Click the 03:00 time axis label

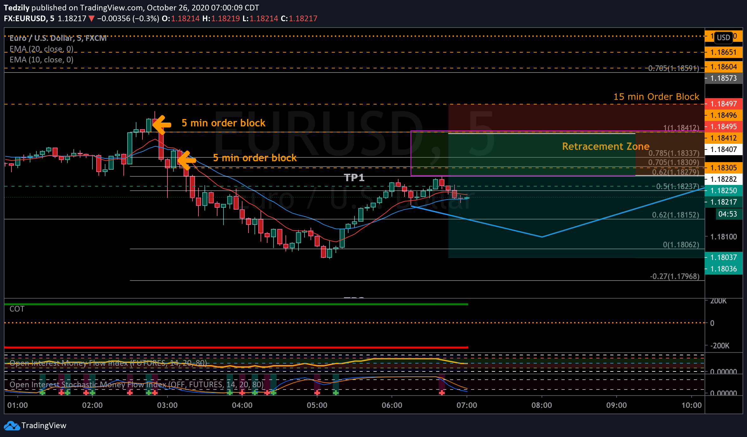point(167,405)
